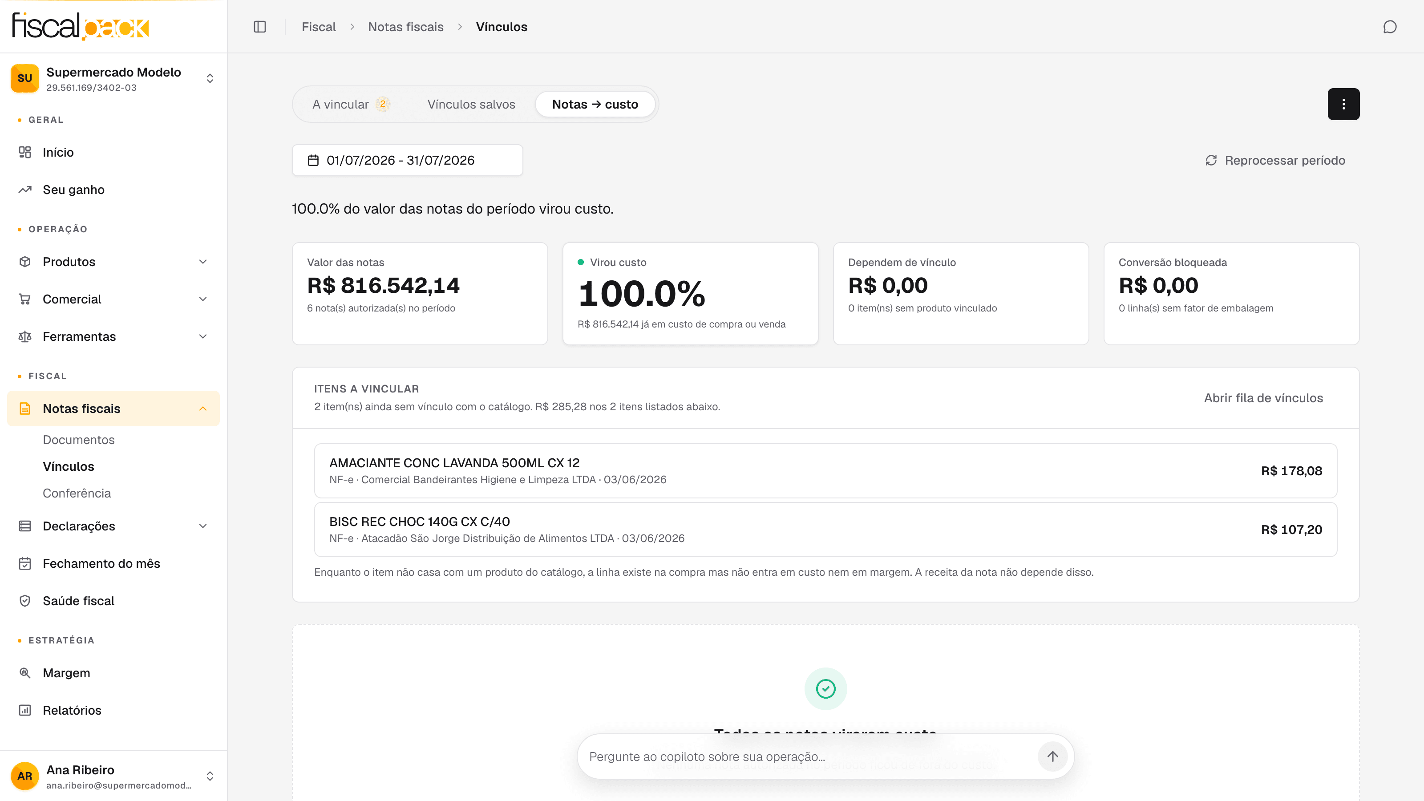Open the copilot chat bubble icon
The height and width of the screenshot is (801, 1424).
click(1390, 27)
